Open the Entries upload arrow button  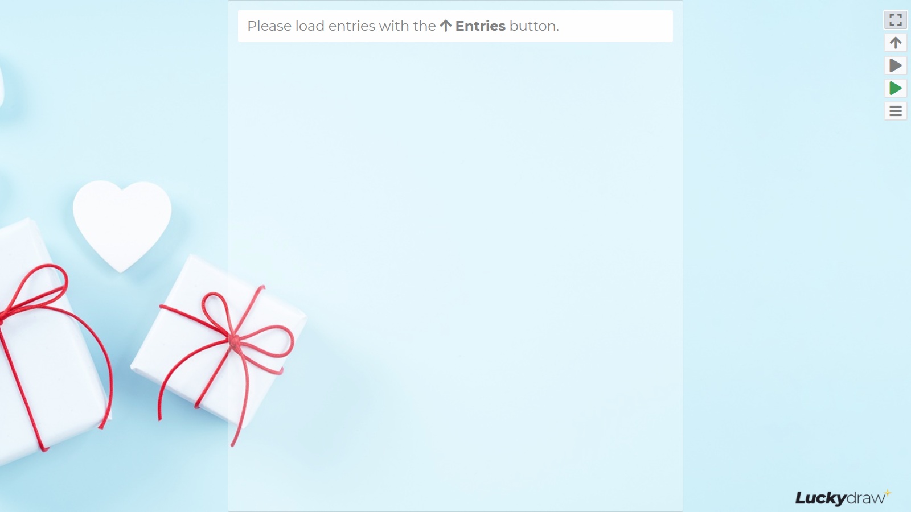coord(895,43)
